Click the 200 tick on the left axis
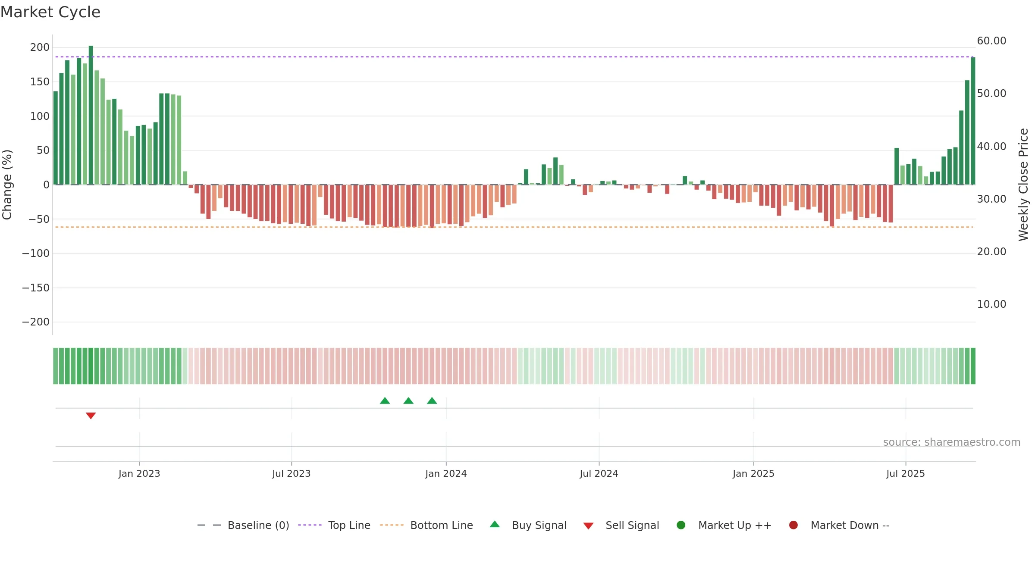 click(40, 47)
